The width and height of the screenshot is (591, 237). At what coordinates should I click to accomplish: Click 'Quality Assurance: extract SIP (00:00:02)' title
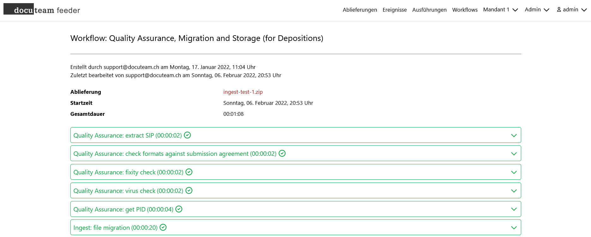click(128, 135)
